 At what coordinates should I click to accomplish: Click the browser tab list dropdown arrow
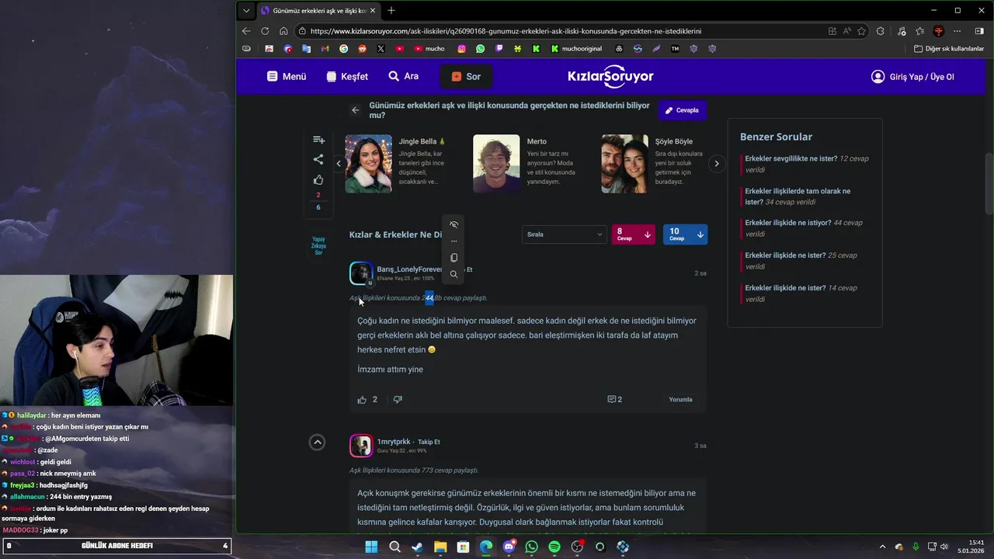click(x=246, y=11)
